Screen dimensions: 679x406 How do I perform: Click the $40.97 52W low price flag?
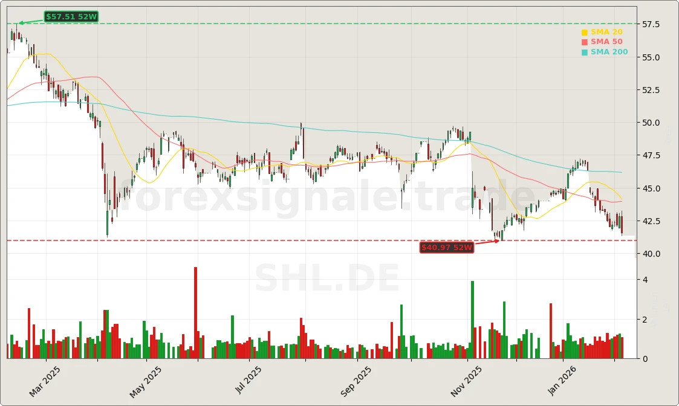(x=447, y=247)
